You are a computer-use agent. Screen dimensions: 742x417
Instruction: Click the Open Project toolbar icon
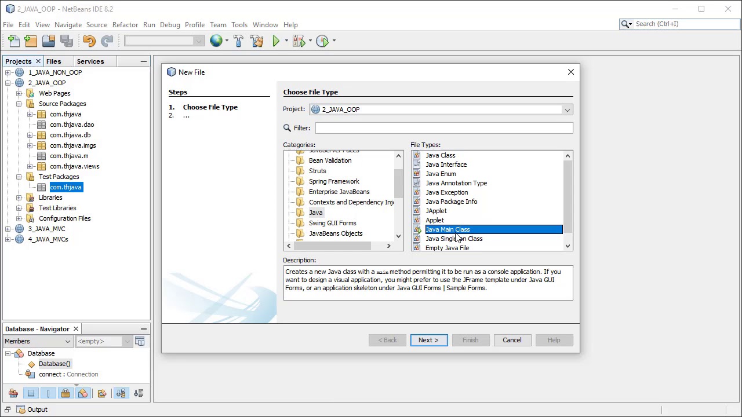click(49, 41)
